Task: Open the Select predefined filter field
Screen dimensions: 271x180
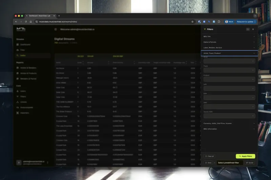Action: click(x=230, y=163)
